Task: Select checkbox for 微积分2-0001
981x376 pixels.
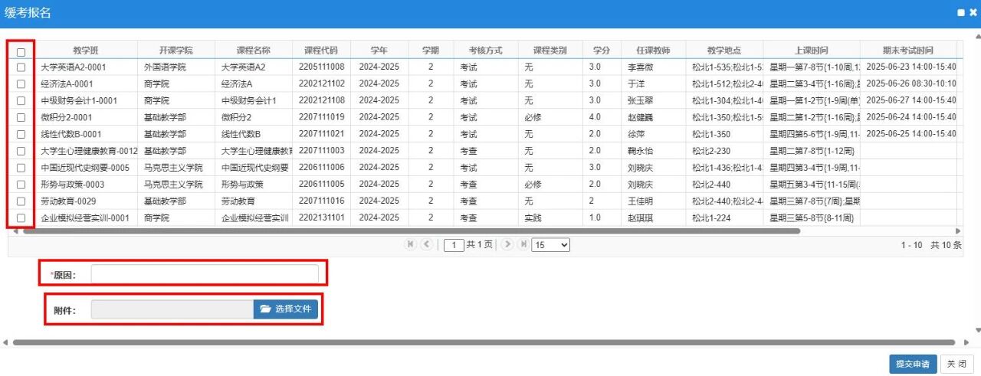Action: [21, 117]
